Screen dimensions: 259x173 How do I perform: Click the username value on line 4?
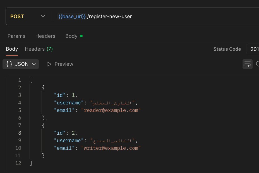tap(112, 103)
